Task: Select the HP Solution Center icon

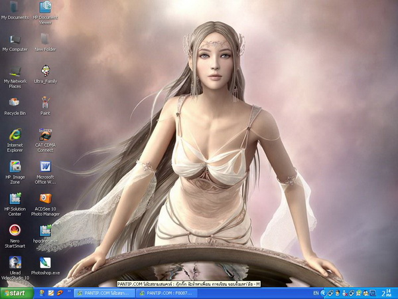Action: click(15, 205)
